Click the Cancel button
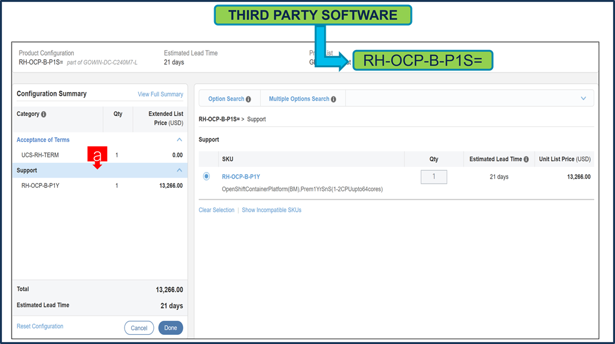The height and width of the screenshot is (344, 615). [x=139, y=328]
